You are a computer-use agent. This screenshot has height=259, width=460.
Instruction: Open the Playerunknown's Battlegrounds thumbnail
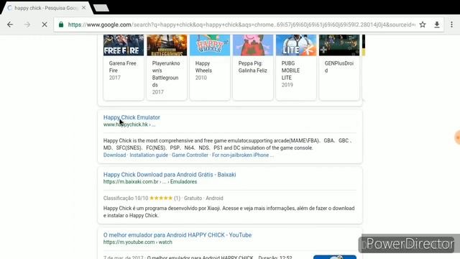pyautogui.click(x=167, y=45)
